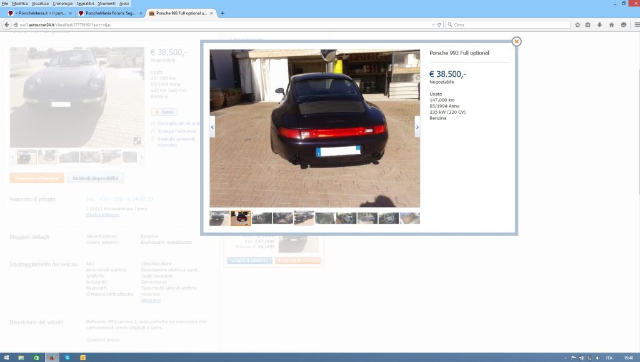Image resolution: width=640 pixels, height=362 pixels.
Task: Select fifth gallery thumbnail
Action: [x=304, y=218]
